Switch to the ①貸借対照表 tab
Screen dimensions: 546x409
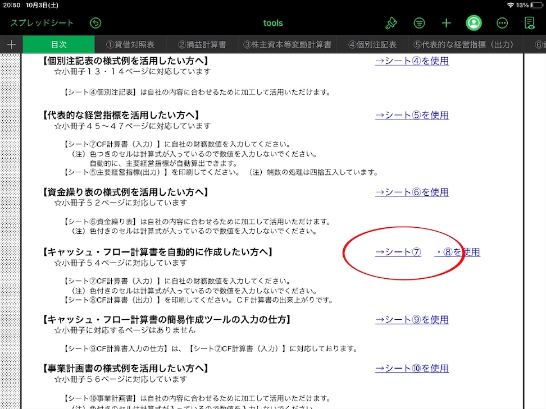tap(130, 44)
